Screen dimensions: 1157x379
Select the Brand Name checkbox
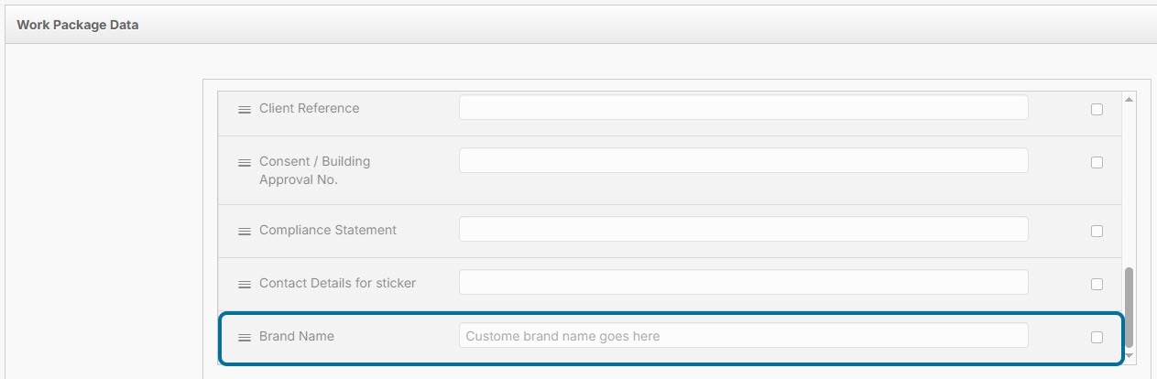pyautogui.click(x=1097, y=337)
